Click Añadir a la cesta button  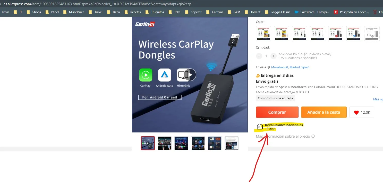tap(324, 112)
